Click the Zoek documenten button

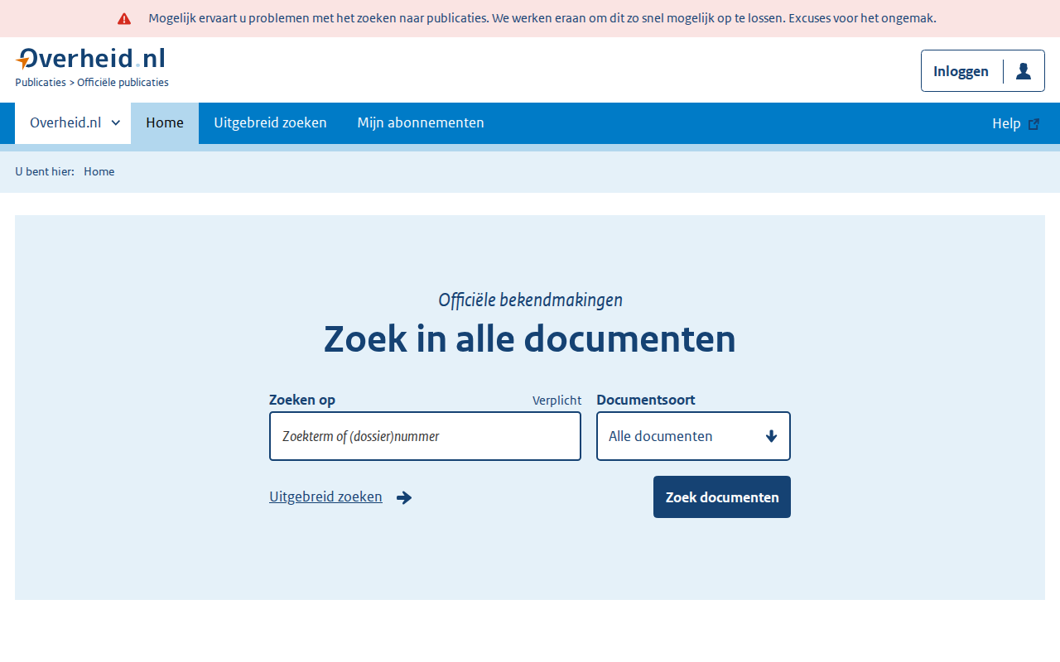722,497
